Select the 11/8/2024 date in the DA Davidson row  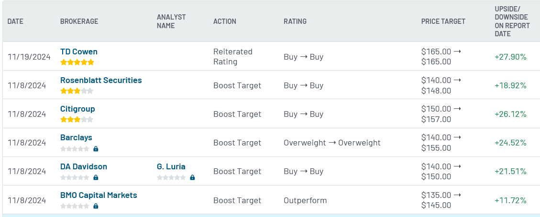point(27,171)
